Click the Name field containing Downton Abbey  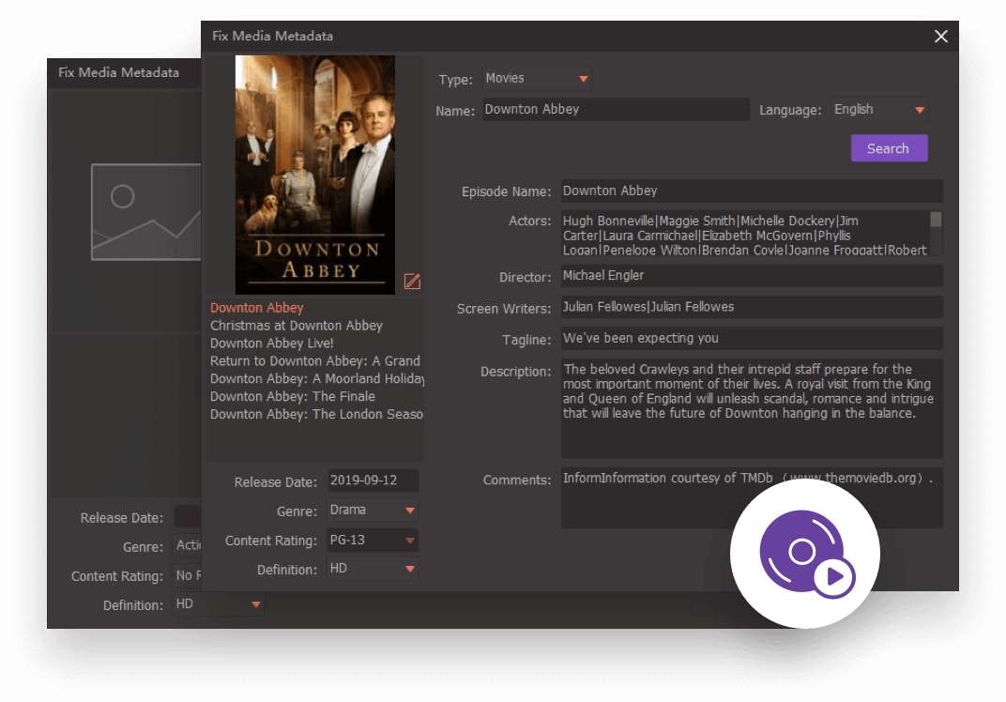coord(616,110)
